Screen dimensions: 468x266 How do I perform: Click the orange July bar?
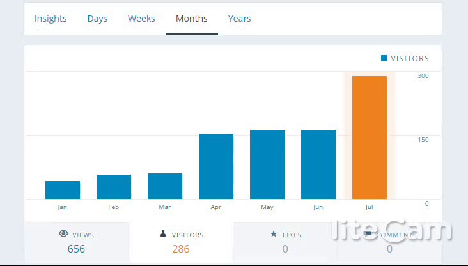(370, 137)
